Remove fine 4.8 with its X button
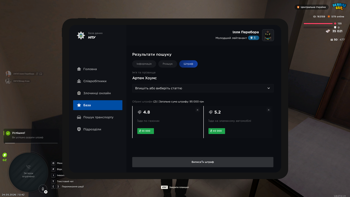Viewport: 350px width, 197px height. click(x=197, y=110)
